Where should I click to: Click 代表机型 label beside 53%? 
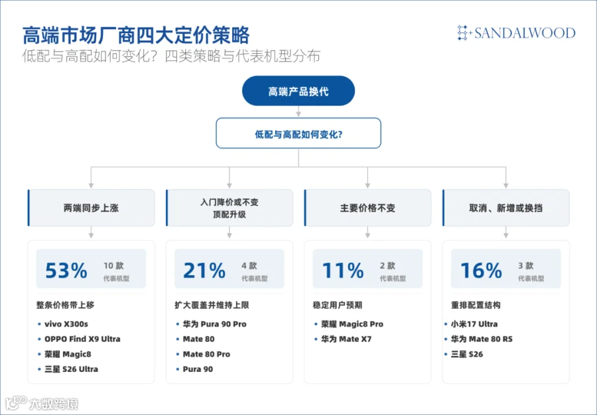coord(117,279)
